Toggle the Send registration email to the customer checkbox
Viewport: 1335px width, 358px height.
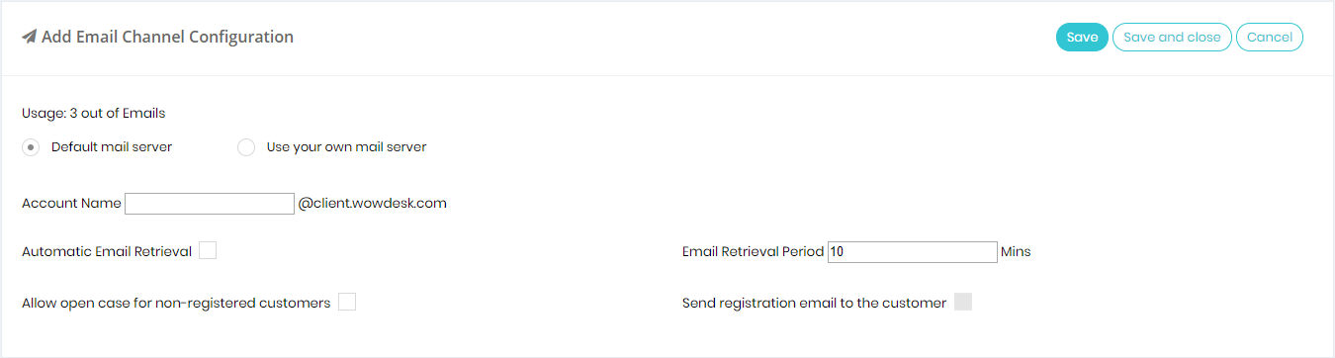963,303
